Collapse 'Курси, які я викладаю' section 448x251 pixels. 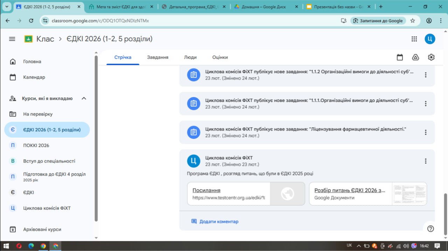point(84,98)
